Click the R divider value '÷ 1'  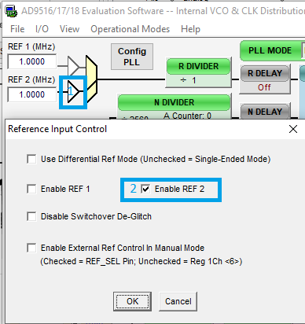[189, 80]
